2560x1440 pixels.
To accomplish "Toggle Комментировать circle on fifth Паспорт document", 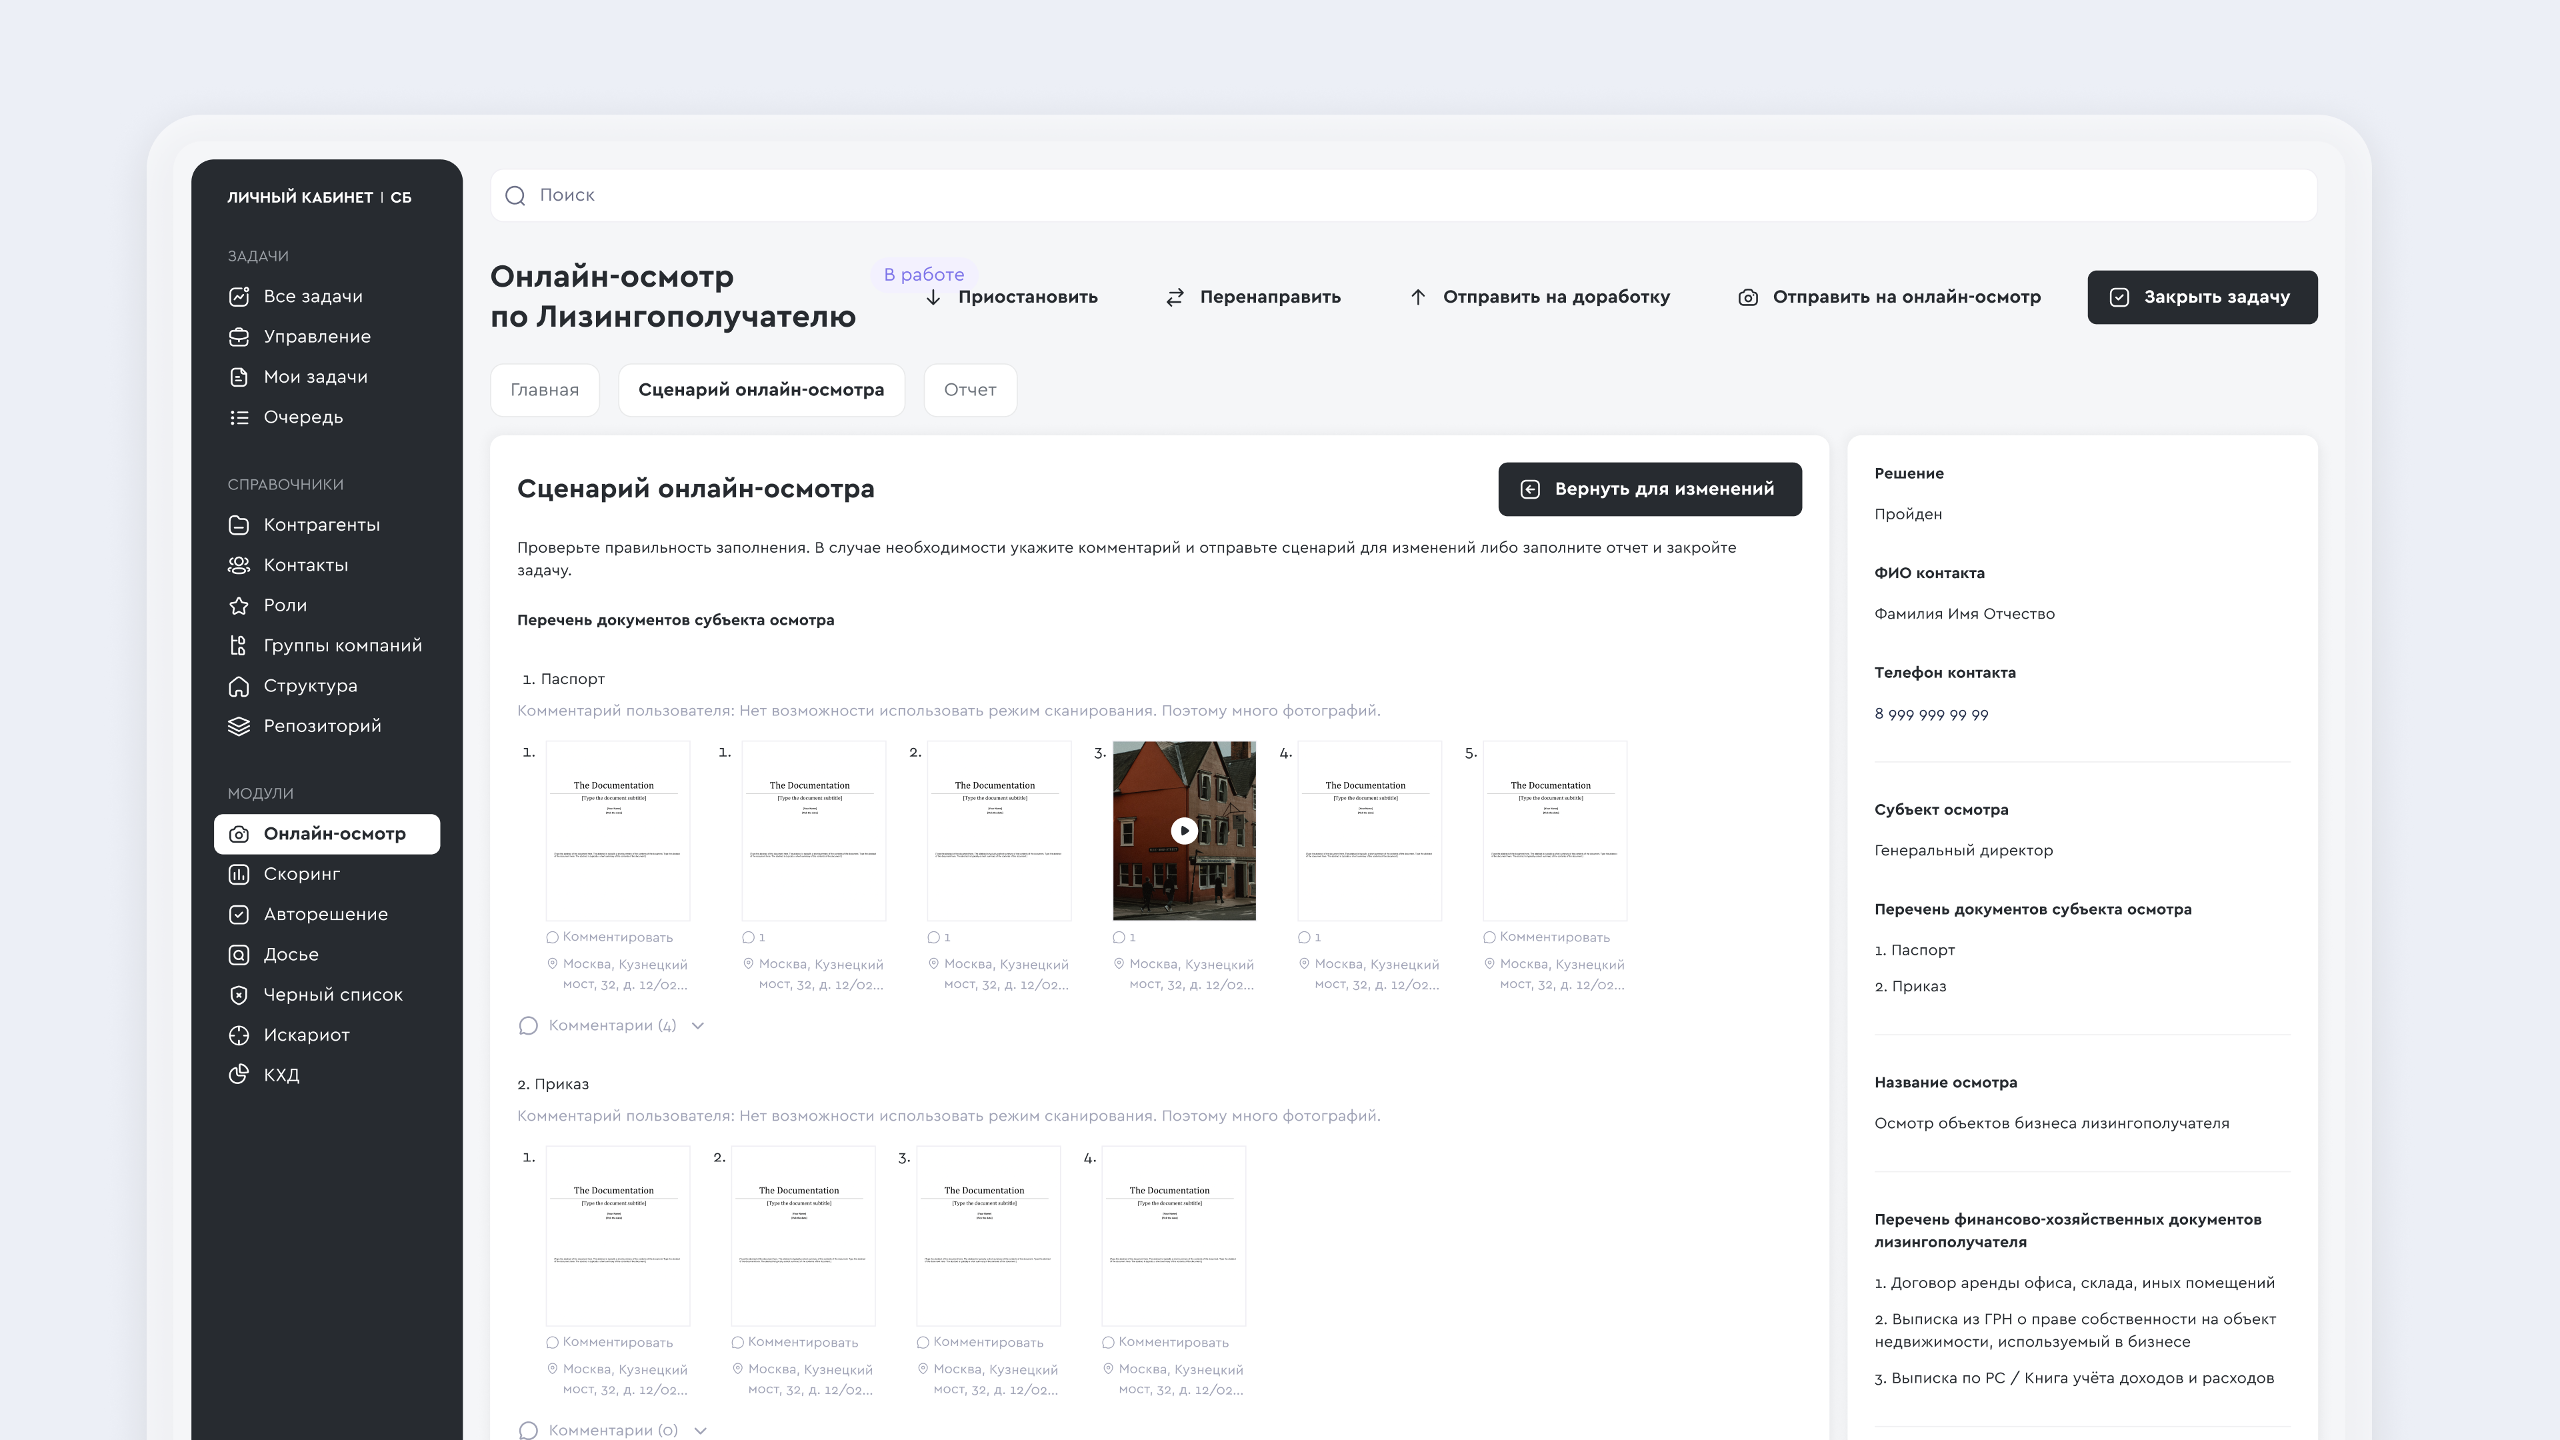I will (1489, 937).
